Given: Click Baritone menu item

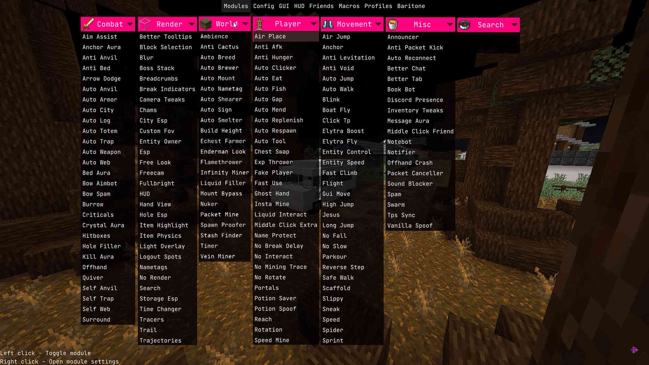Looking at the screenshot, I should point(411,6).
